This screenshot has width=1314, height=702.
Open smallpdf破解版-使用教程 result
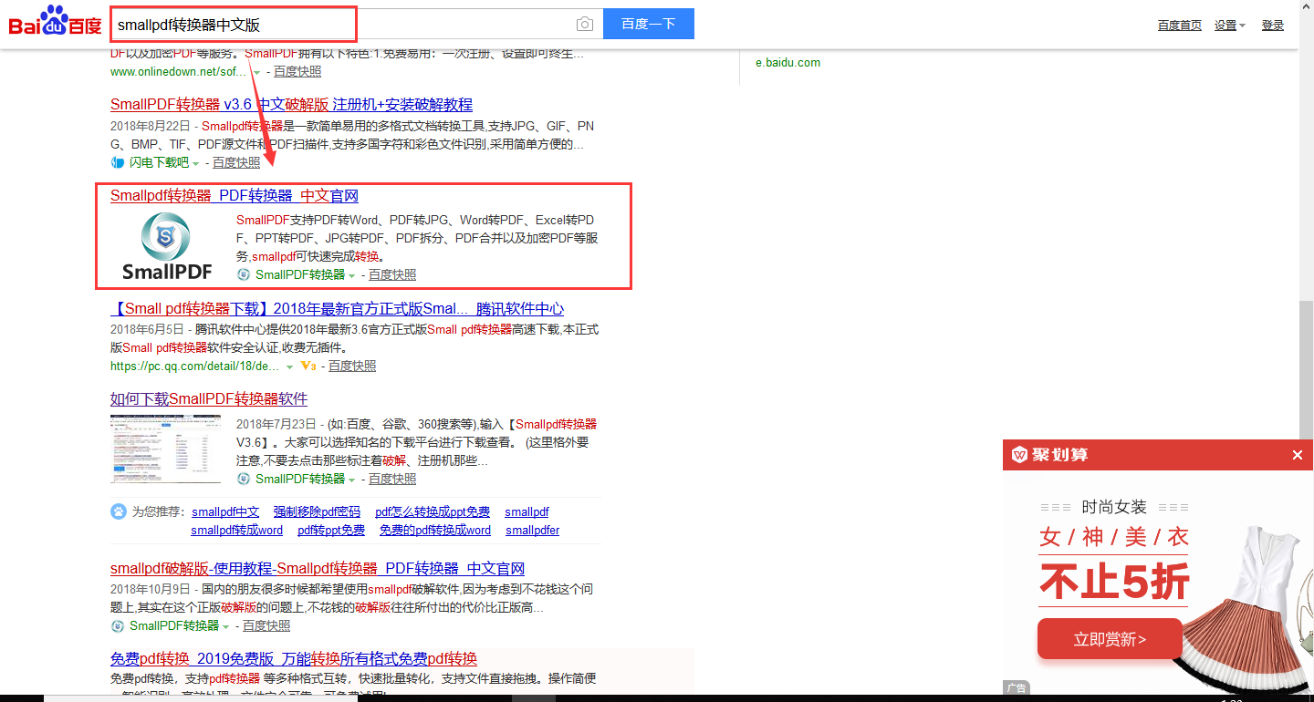(x=318, y=569)
